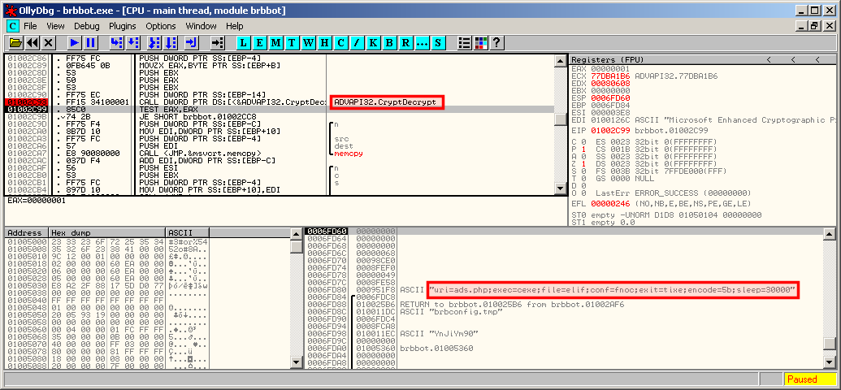Open the Breakpoints window (B button)
The width and height of the screenshot is (841, 390).
pyautogui.click(x=390, y=42)
